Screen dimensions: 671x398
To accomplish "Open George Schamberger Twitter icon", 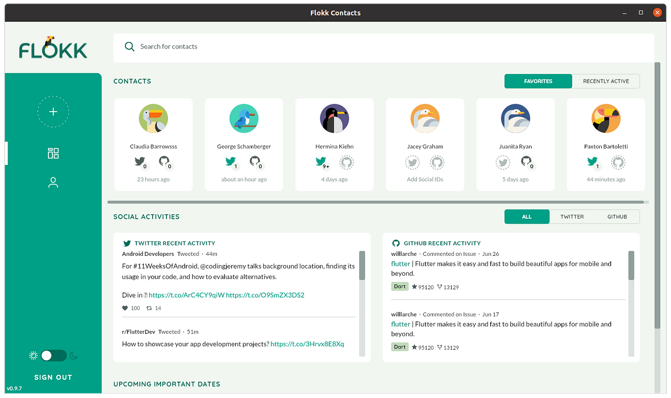I will click(231, 161).
